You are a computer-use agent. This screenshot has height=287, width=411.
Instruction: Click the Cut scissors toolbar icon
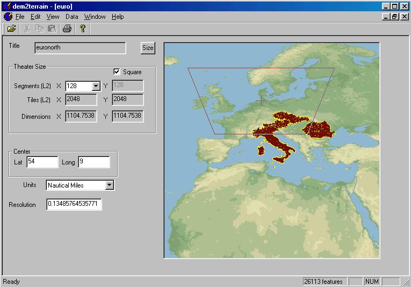pyautogui.click(x=27, y=29)
